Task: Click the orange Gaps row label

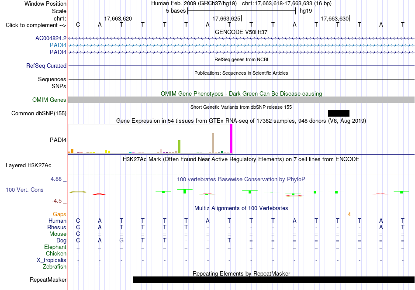Action: coord(59,214)
